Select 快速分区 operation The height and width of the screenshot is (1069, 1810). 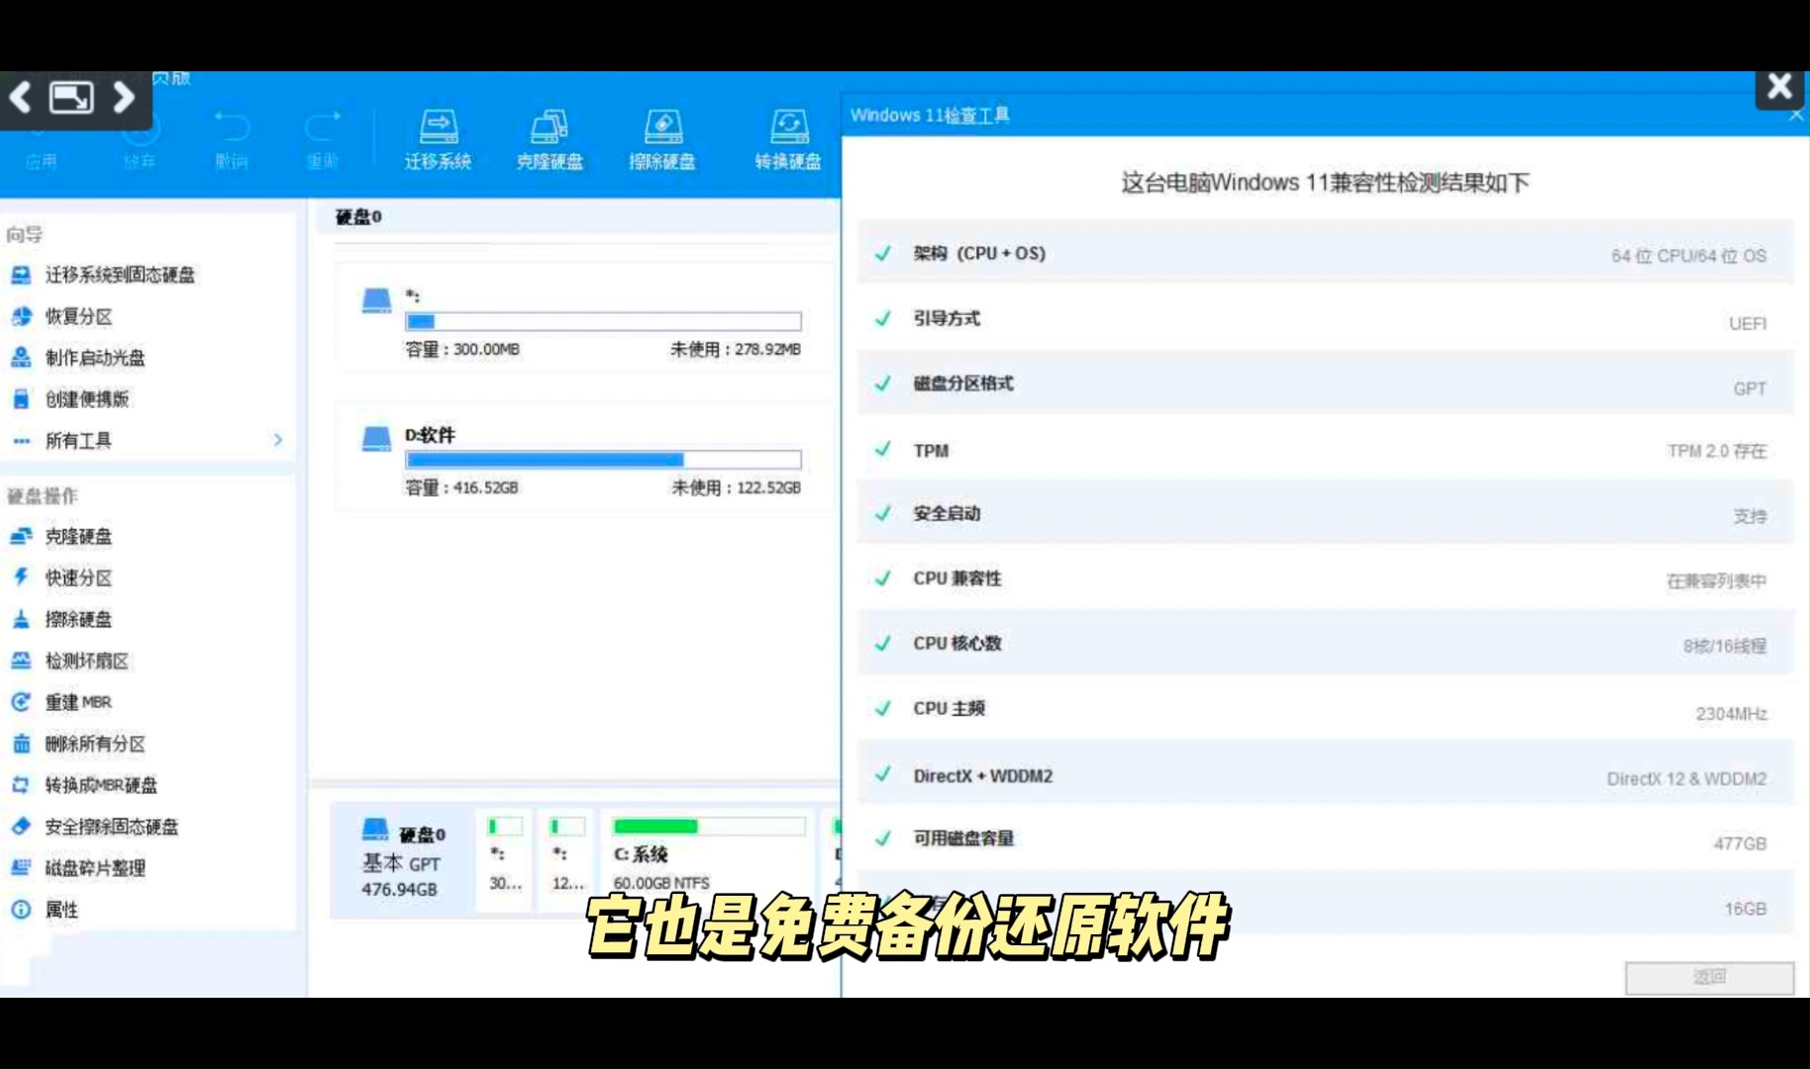click(78, 578)
